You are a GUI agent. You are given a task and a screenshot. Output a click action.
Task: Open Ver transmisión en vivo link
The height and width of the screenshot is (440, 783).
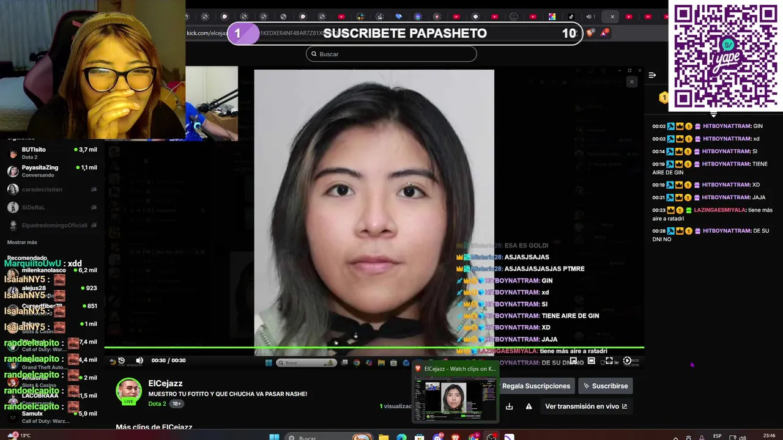[585, 406]
